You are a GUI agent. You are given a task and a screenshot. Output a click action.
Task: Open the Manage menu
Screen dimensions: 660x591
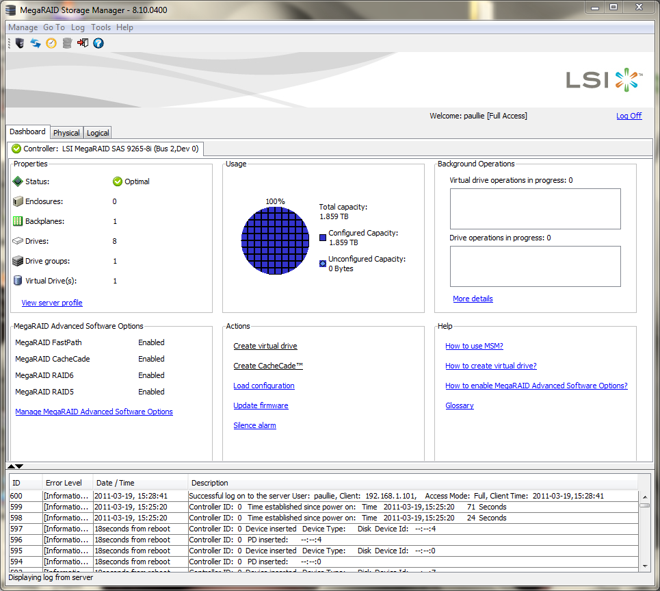pyautogui.click(x=23, y=27)
